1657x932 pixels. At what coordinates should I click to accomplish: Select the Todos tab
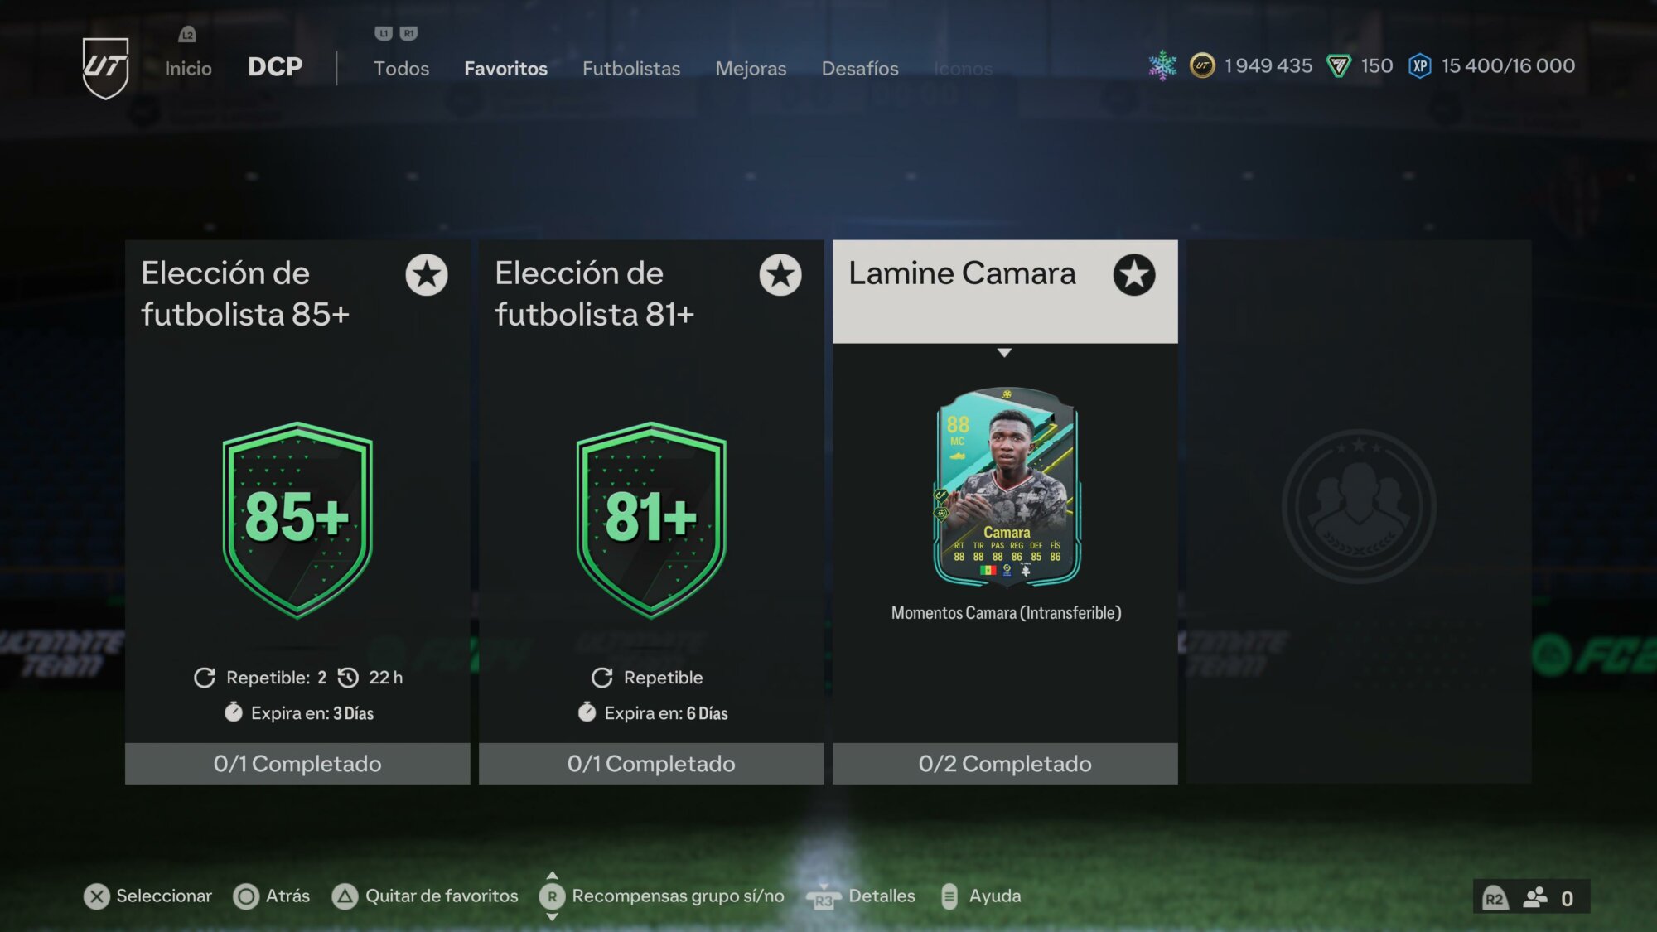pos(401,69)
